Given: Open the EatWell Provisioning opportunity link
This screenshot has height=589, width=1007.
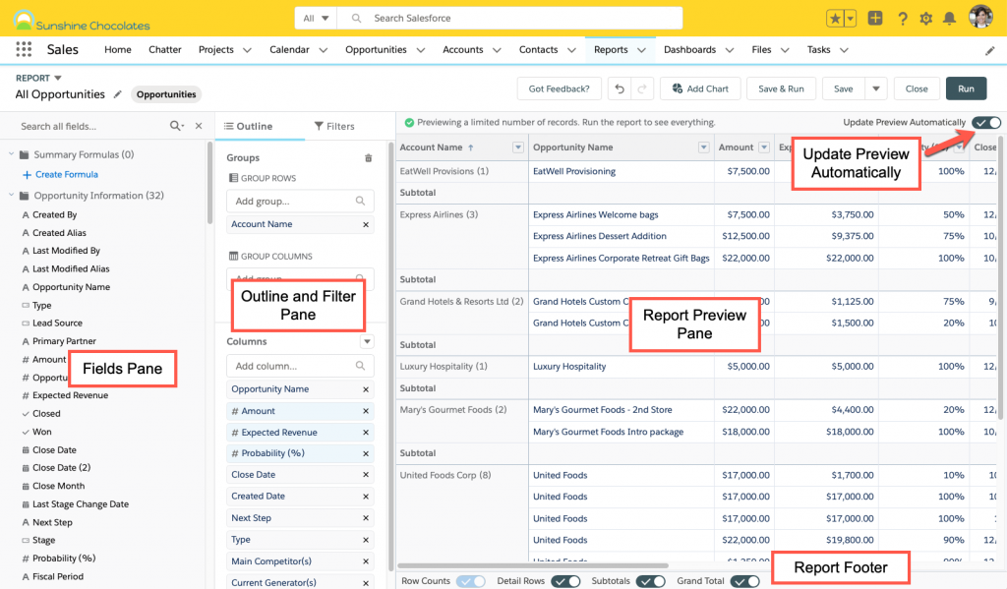Looking at the screenshot, I should [x=574, y=171].
